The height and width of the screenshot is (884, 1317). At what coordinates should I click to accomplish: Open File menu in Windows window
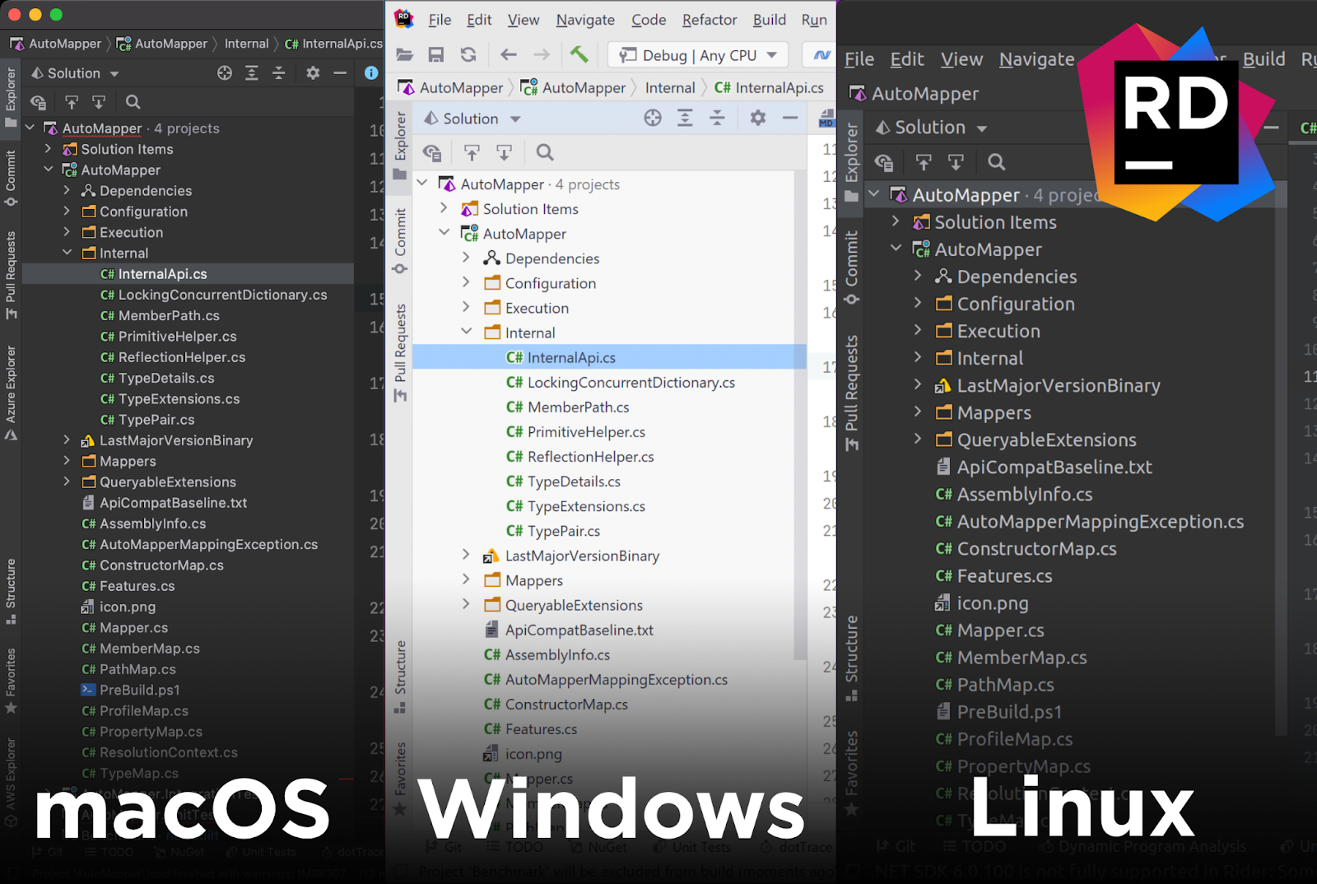tap(440, 20)
